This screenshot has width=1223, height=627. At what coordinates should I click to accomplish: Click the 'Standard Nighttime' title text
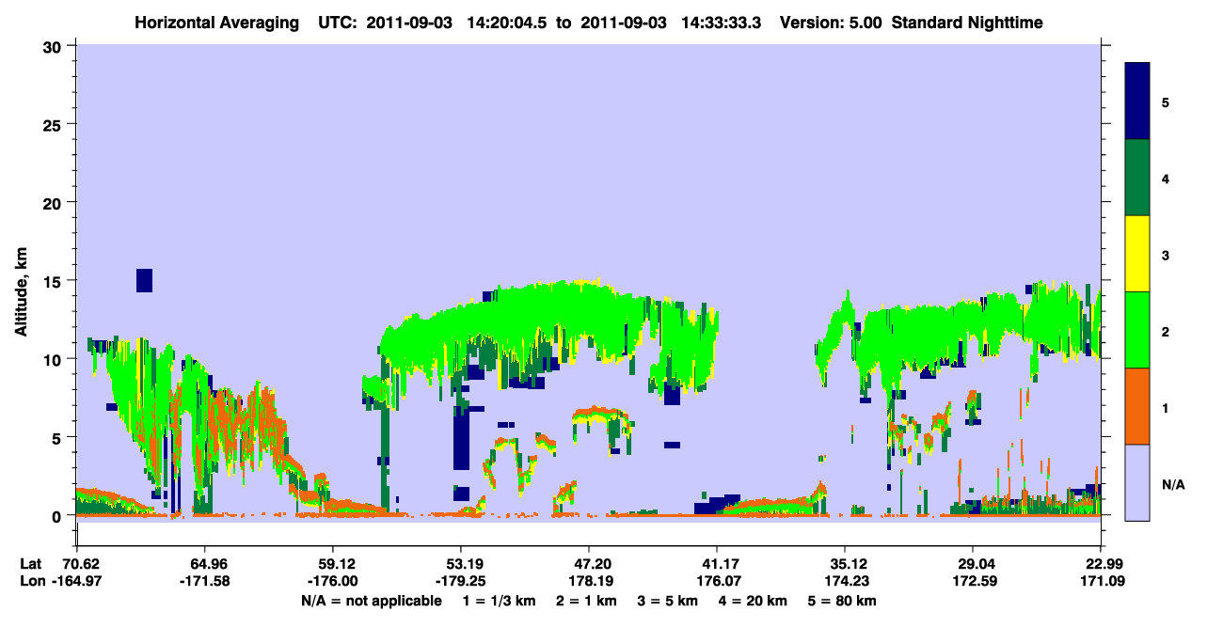[967, 22]
